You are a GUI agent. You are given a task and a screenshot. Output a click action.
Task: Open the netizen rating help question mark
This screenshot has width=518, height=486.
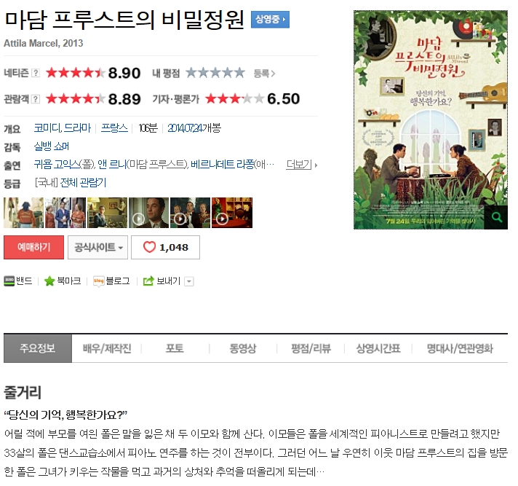(36, 73)
